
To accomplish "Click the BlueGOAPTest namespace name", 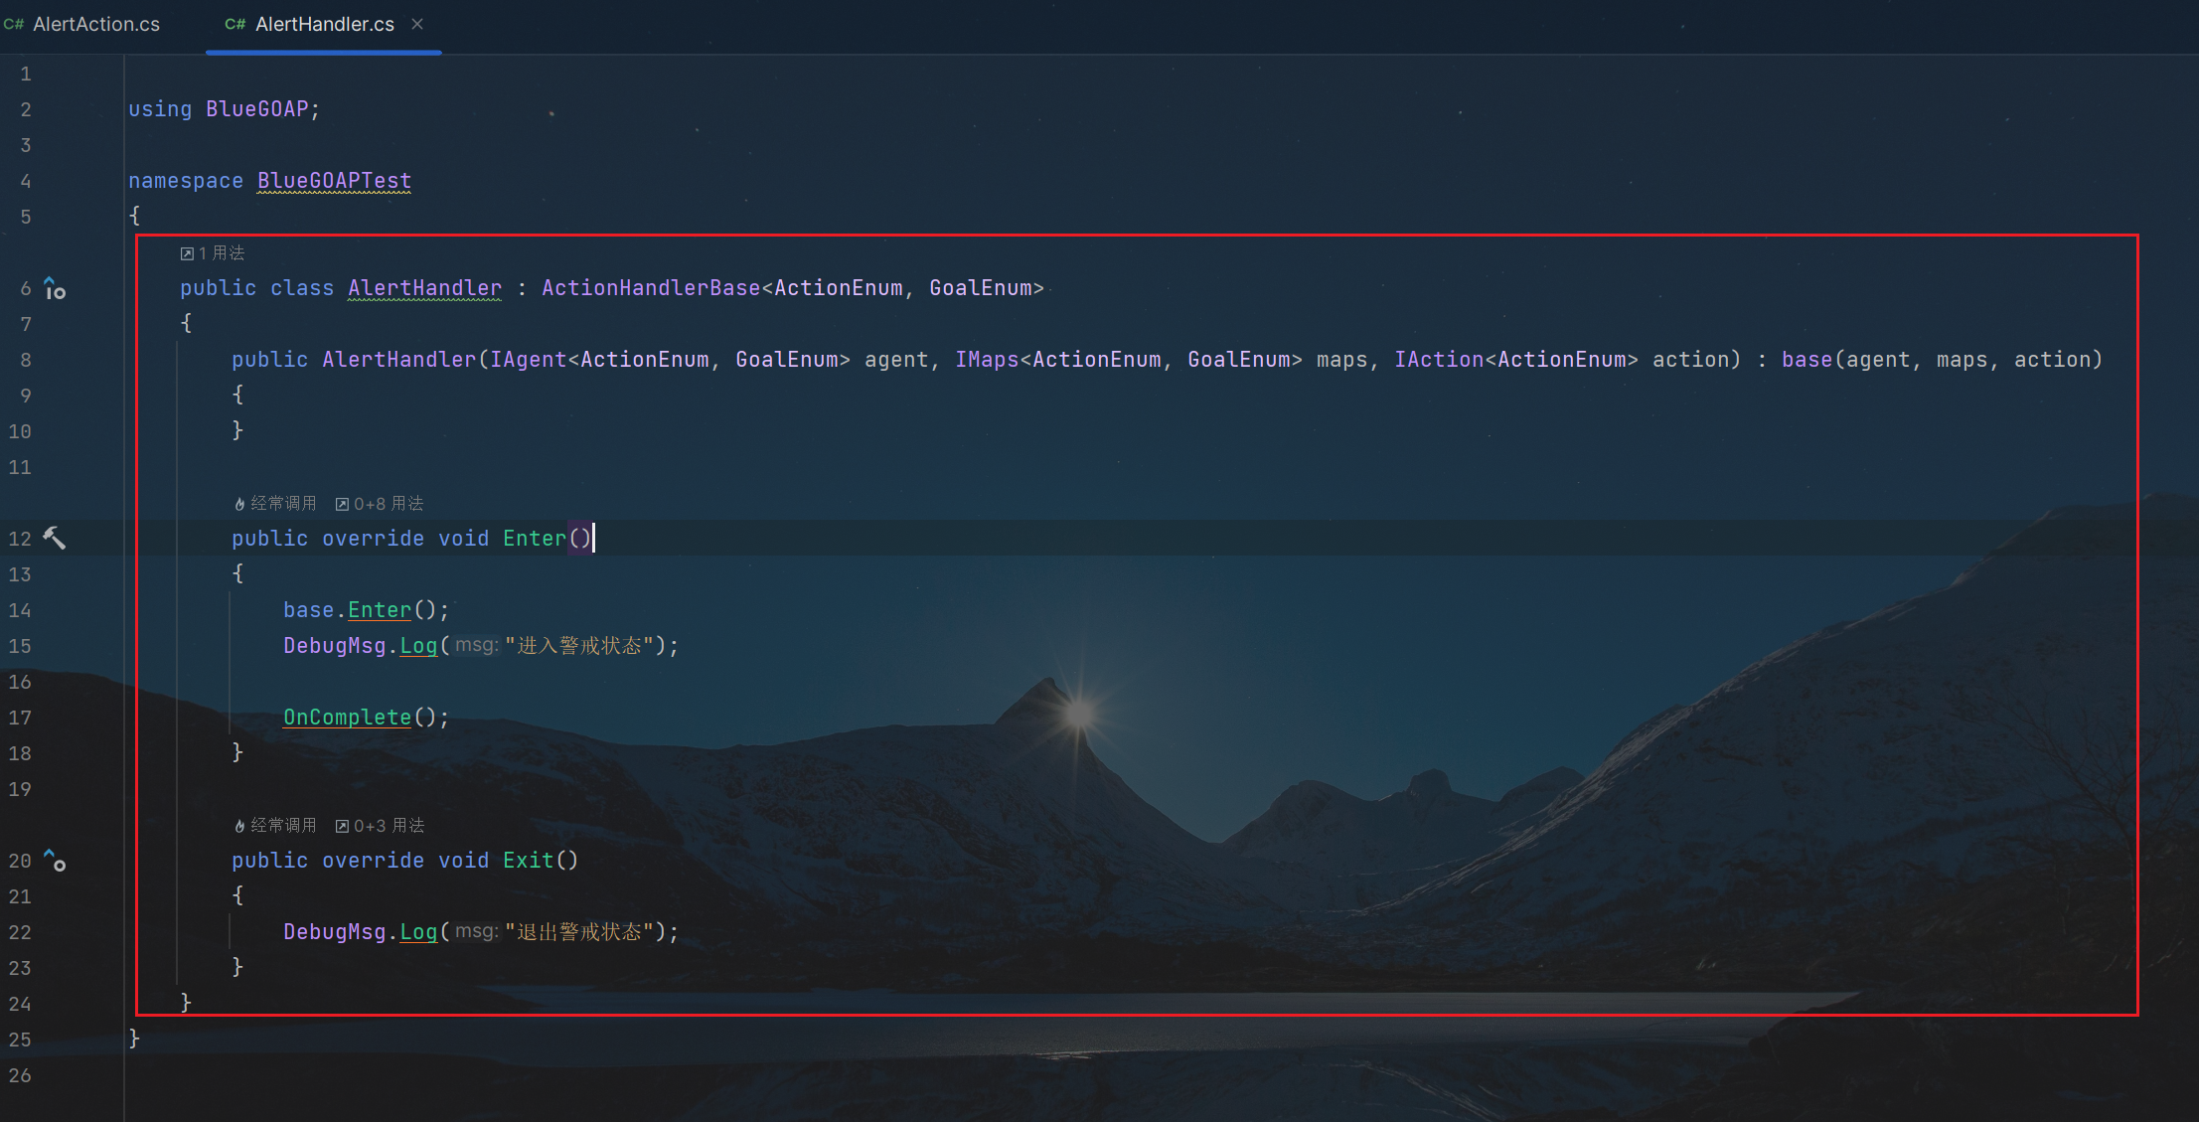I will (334, 180).
